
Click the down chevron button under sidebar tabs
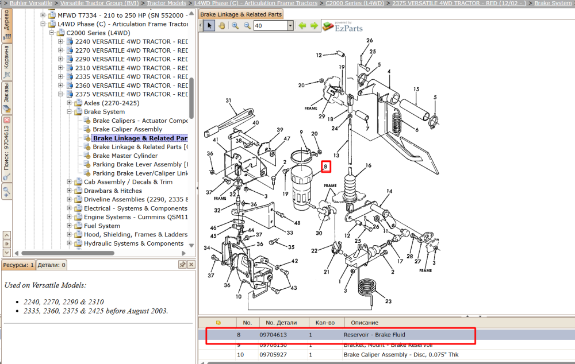pyautogui.click(x=6, y=252)
